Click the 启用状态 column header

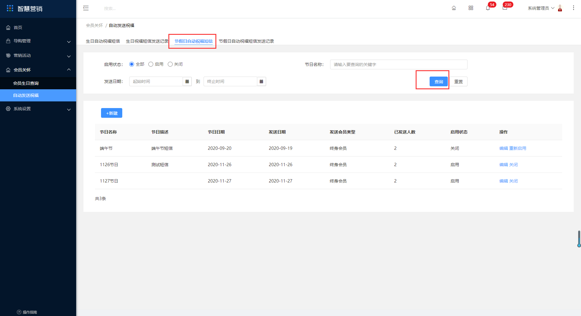tap(459, 132)
